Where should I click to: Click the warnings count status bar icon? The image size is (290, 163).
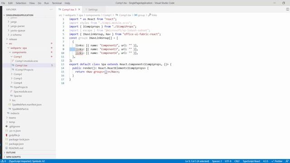(x=4, y=161)
